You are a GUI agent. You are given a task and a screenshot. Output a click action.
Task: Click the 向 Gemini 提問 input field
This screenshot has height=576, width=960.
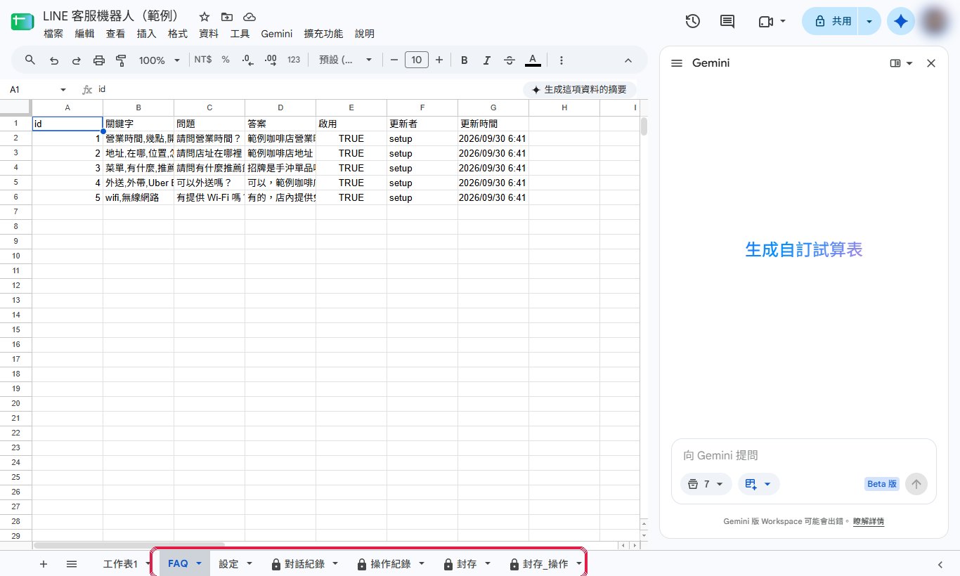pos(803,455)
